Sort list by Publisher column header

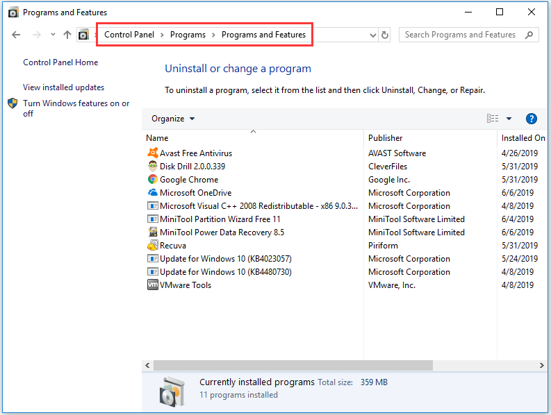[386, 138]
